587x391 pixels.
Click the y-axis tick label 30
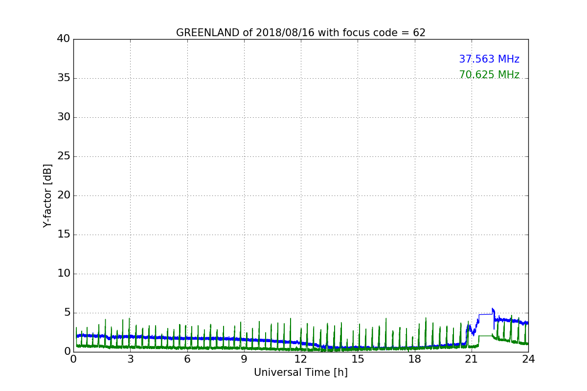tap(64, 117)
